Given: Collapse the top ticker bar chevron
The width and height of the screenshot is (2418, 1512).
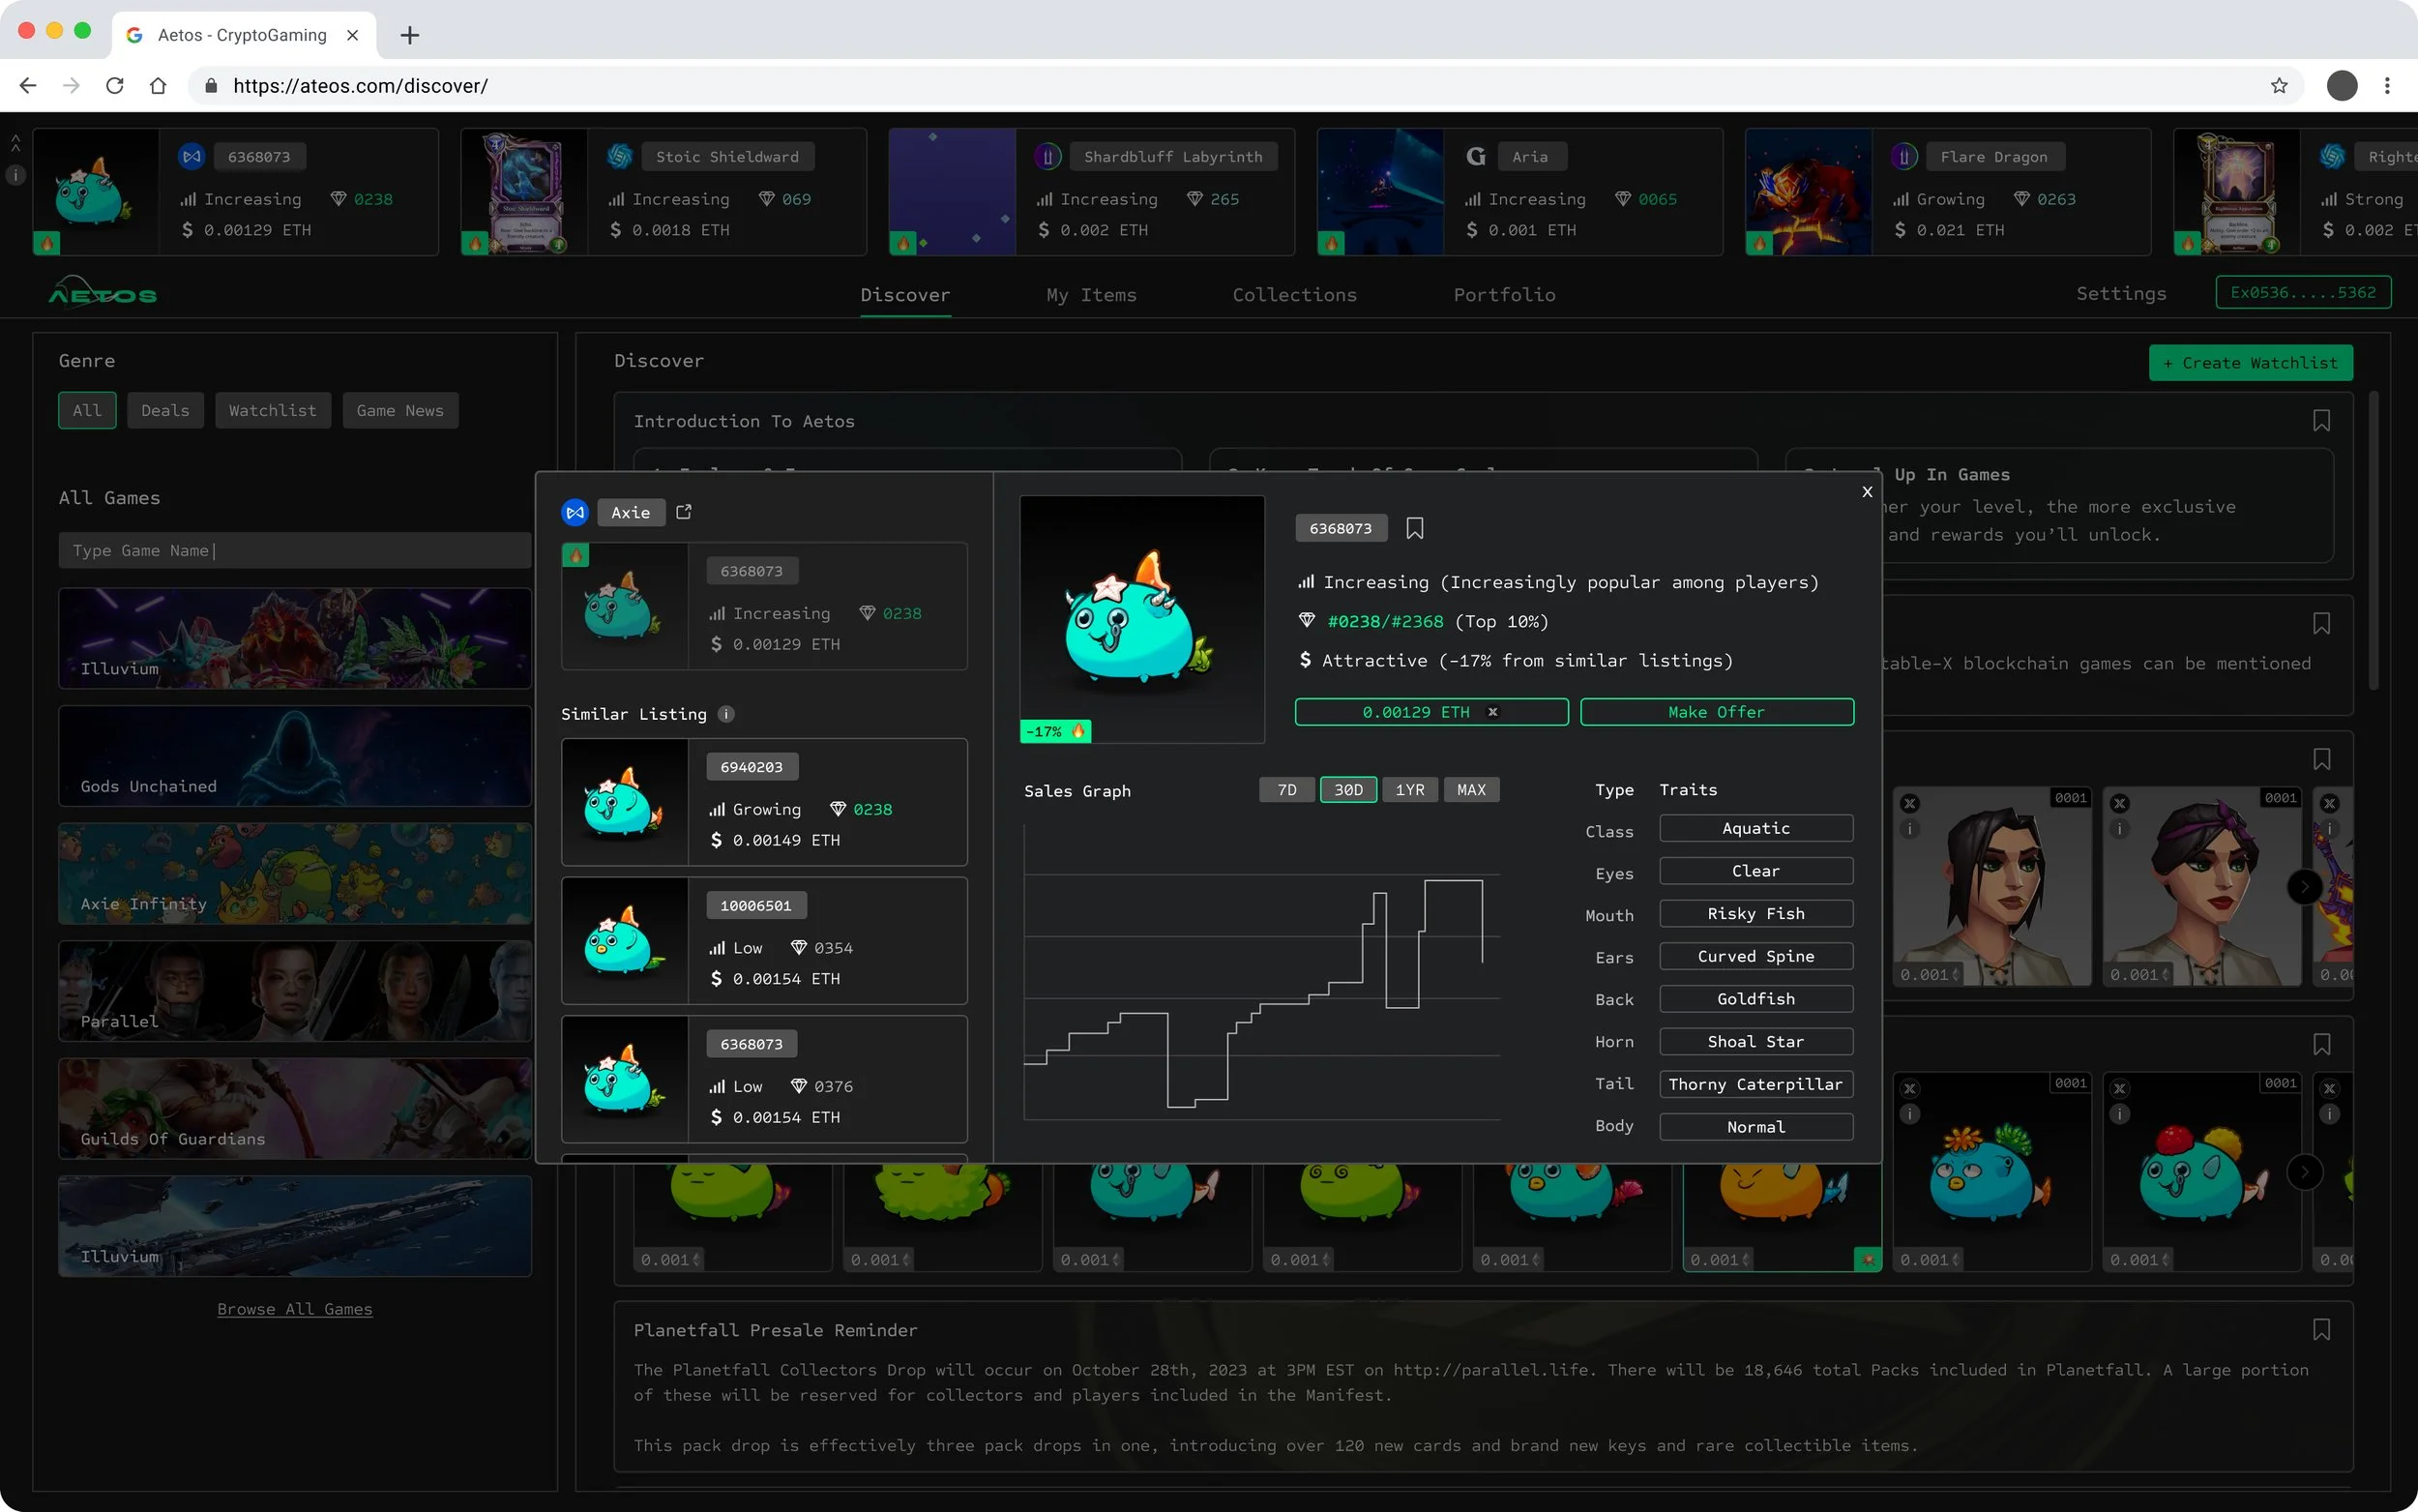Looking at the screenshot, I should pyautogui.click(x=15, y=144).
